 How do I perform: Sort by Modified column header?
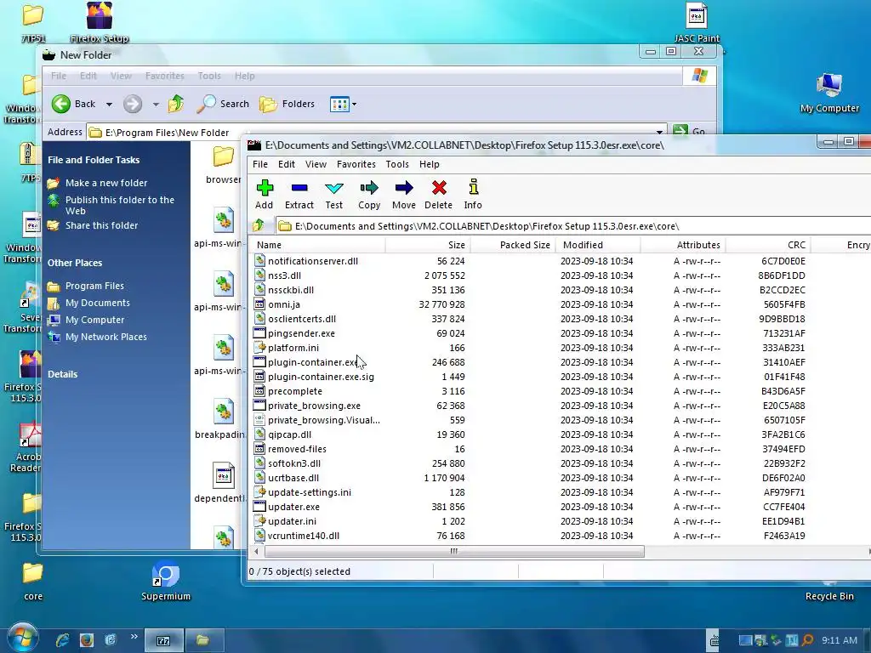click(598, 245)
